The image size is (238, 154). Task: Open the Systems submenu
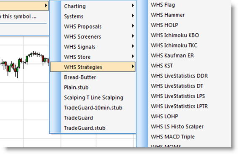coord(93,16)
